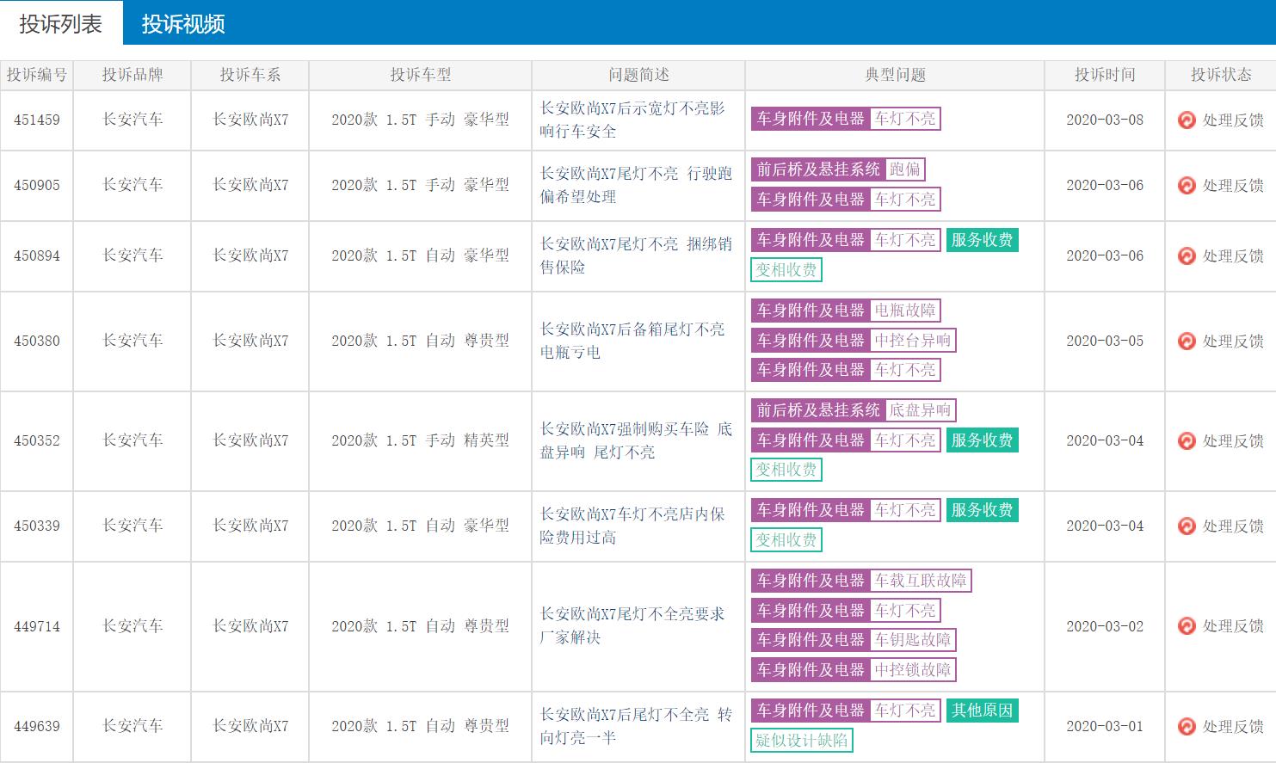The height and width of the screenshot is (763, 1276).
Task: Open complaint 长安欧尚X7尾灯不亮 行驶跑偏希望处理
Action: click(636, 185)
